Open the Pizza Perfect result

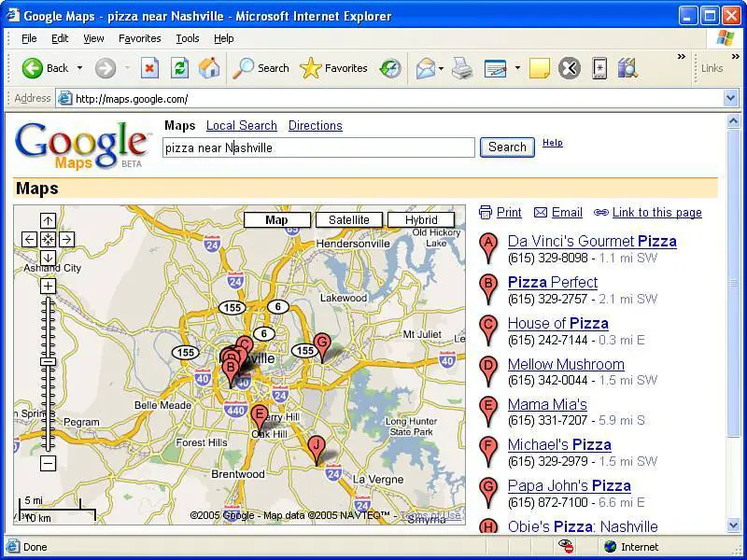pyautogui.click(x=553, y=283)
